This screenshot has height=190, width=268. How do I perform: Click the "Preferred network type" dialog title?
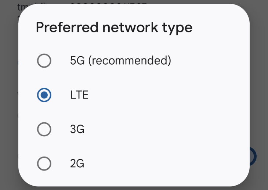pos(114,28)
